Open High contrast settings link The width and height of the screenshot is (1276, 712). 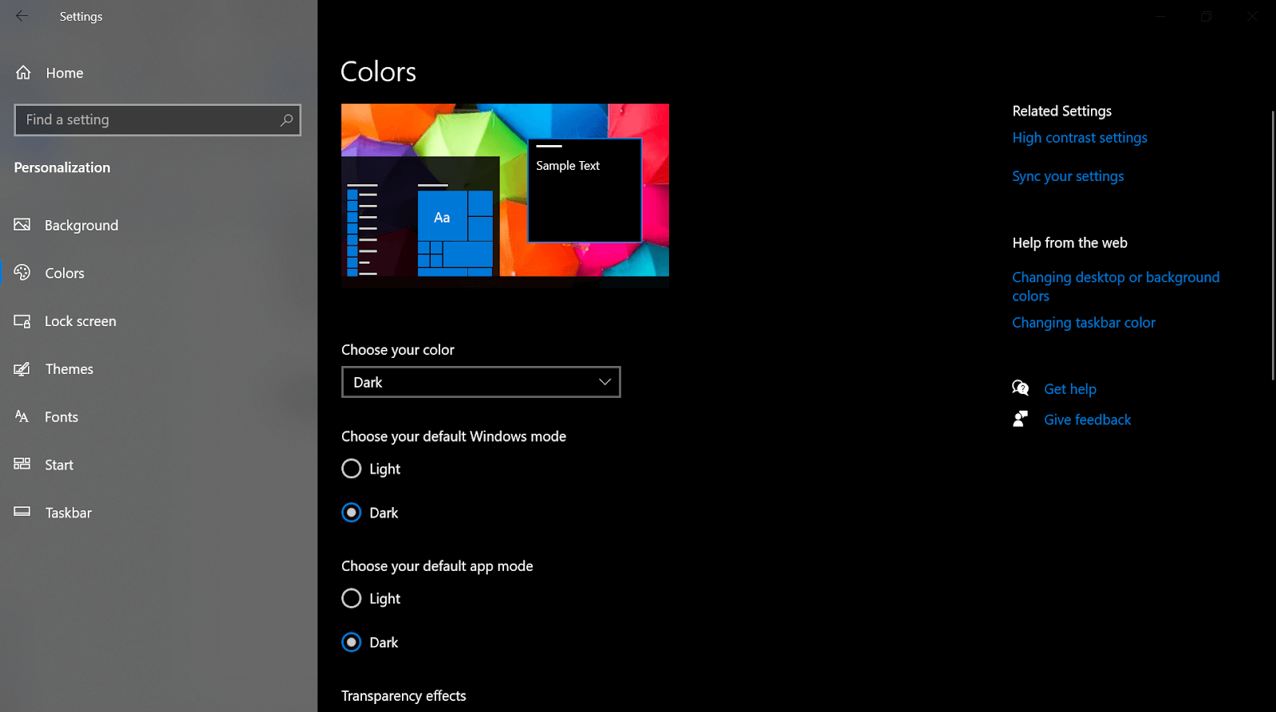[x=1079, y=138]
